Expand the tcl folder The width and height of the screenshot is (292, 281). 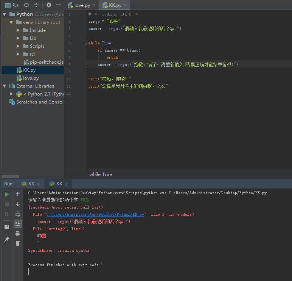tap(18, 54)
